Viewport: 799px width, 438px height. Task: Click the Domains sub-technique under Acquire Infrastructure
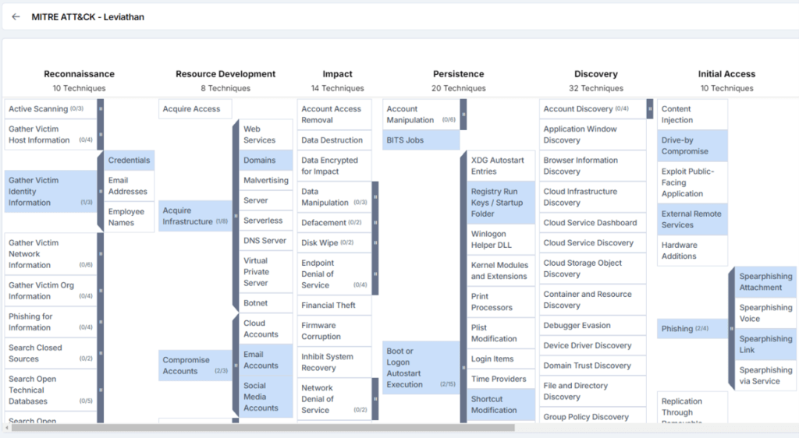click(x=265, y=161)
